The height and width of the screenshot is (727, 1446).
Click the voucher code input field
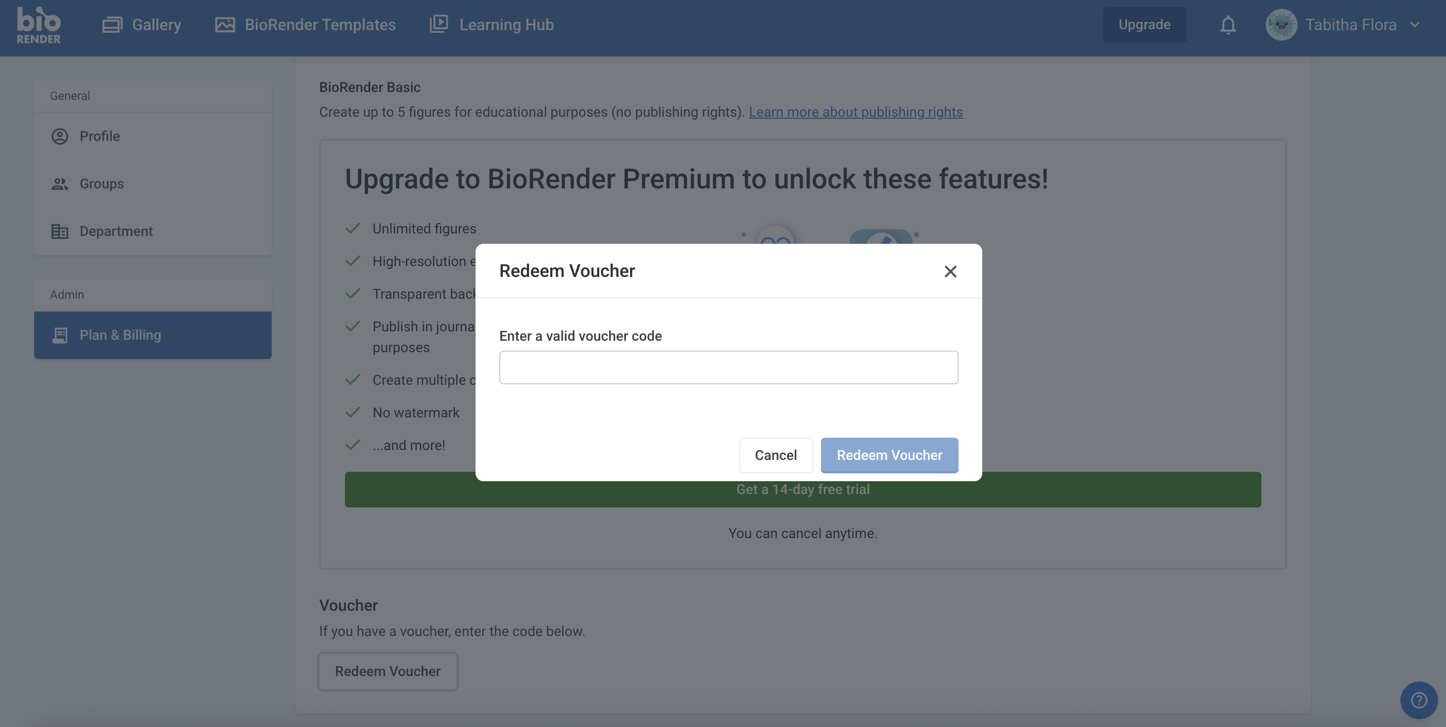[x=728, y=367]
